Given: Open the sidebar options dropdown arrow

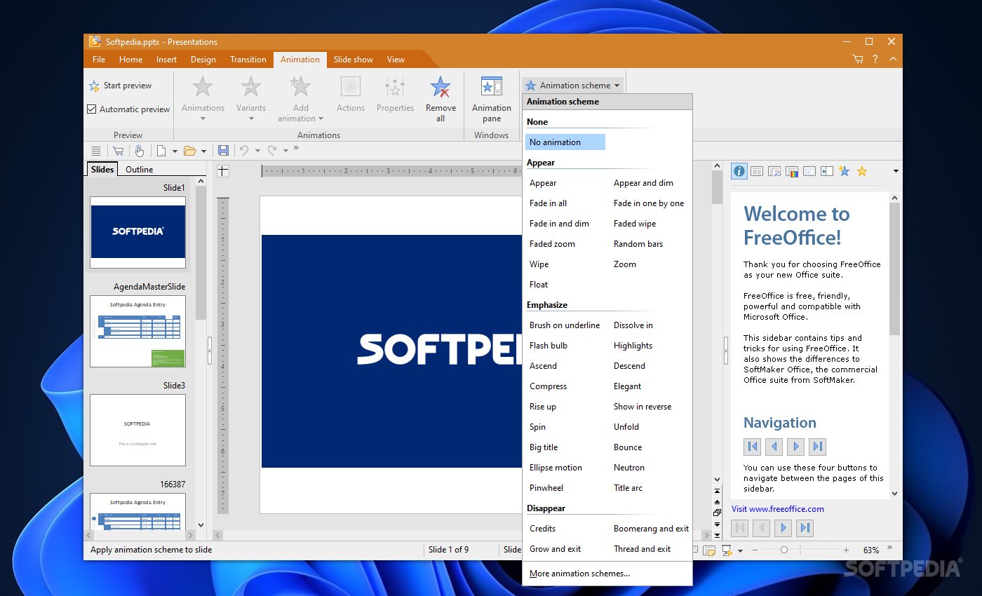Looking at the screenshot, I should (896, 171).
